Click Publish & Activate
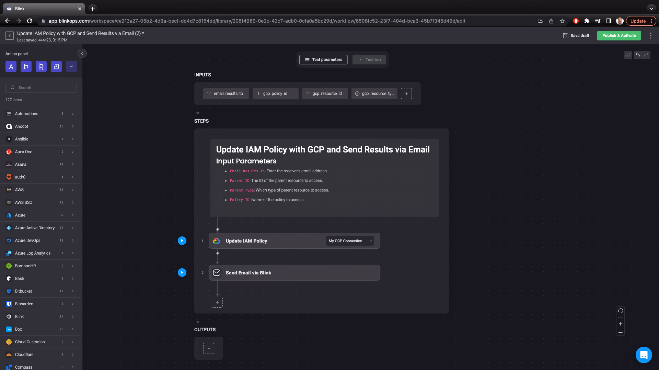This screenshot has height=370, width=659. pos(619,36)
